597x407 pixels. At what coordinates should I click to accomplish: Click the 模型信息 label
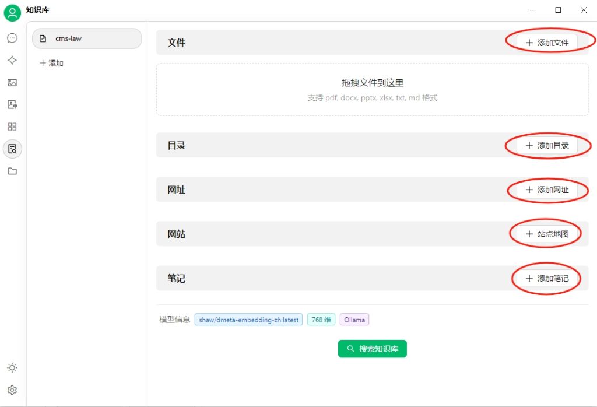(174, 320)
